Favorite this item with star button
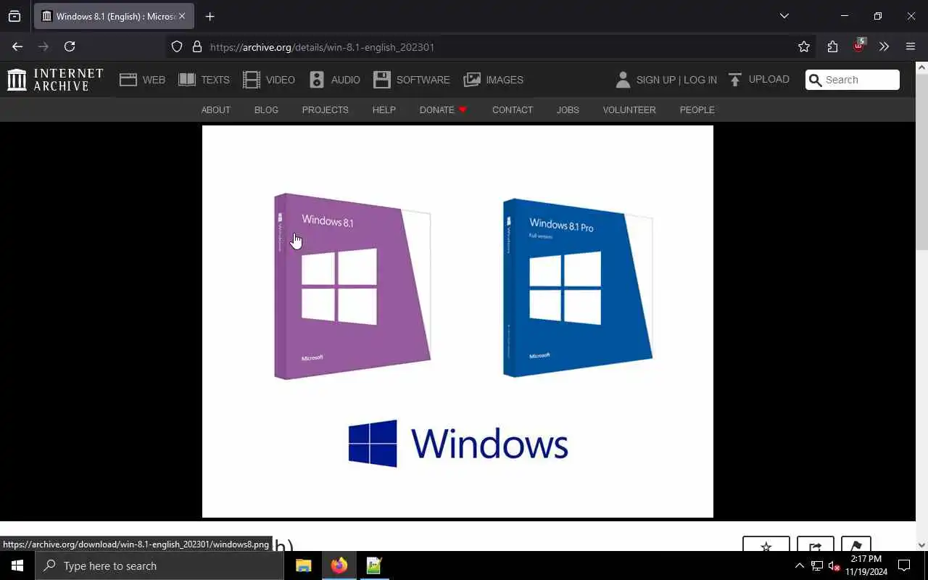 (766, 544)
